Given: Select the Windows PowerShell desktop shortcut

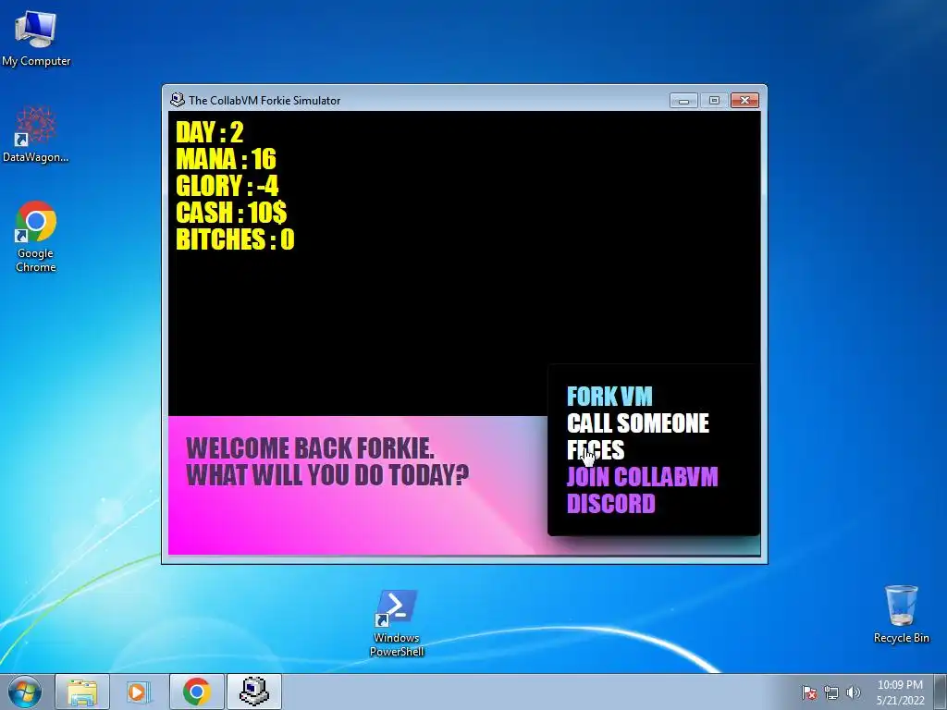Looking at the screenshot, I should click(397, 623).
